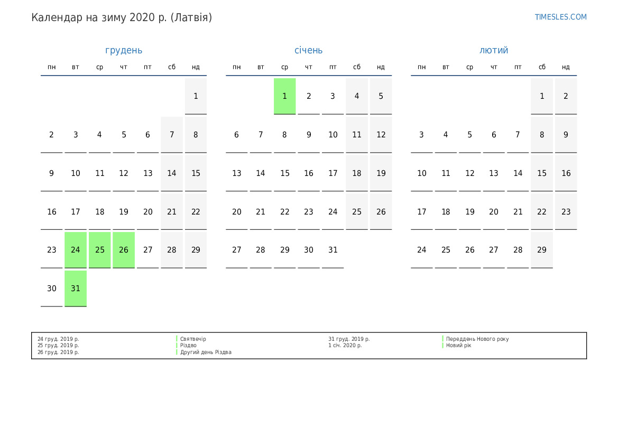Select January 1 New Year cell
Image resolution: width=618 pixels, height=437 pixels.
point(284,96)
